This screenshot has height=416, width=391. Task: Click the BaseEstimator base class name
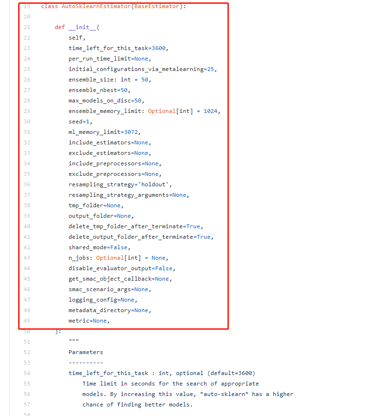156,6
